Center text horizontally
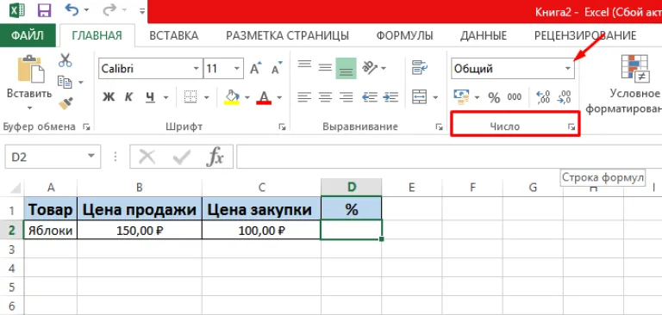This screenshot has height=315, width=662. [x=325, y=97]
